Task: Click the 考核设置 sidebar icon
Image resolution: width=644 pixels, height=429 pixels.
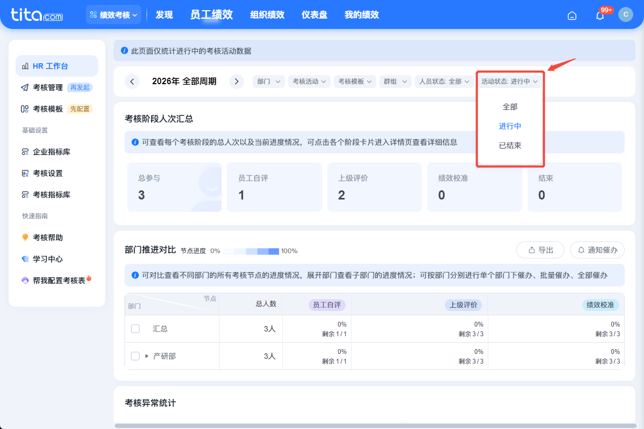Action: (25, 173)
